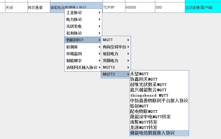Click the 主动连接(客户端) cell
221x139 pixels.
click(x=203, y=7)
